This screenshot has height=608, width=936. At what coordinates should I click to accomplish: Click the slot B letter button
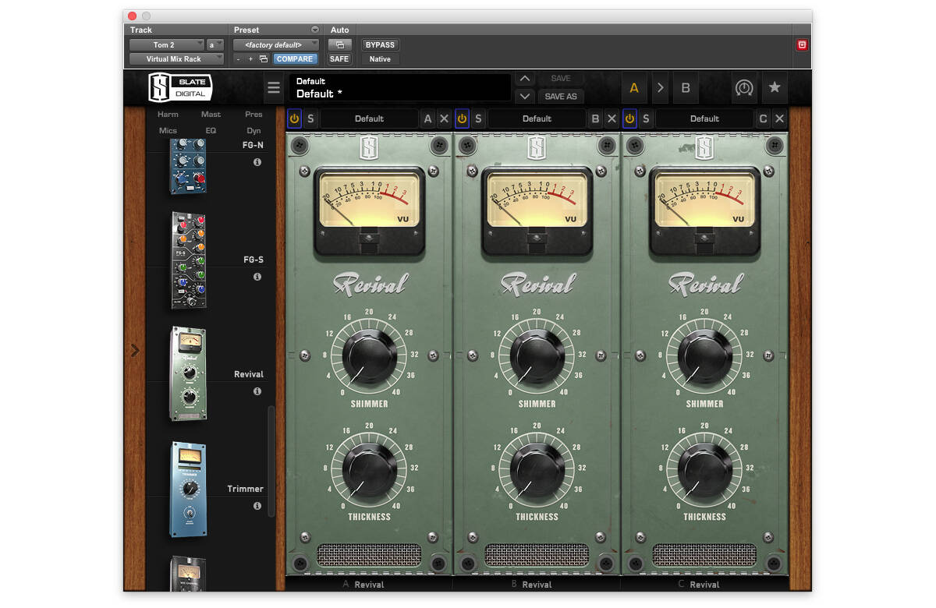[x=595, y=118]
